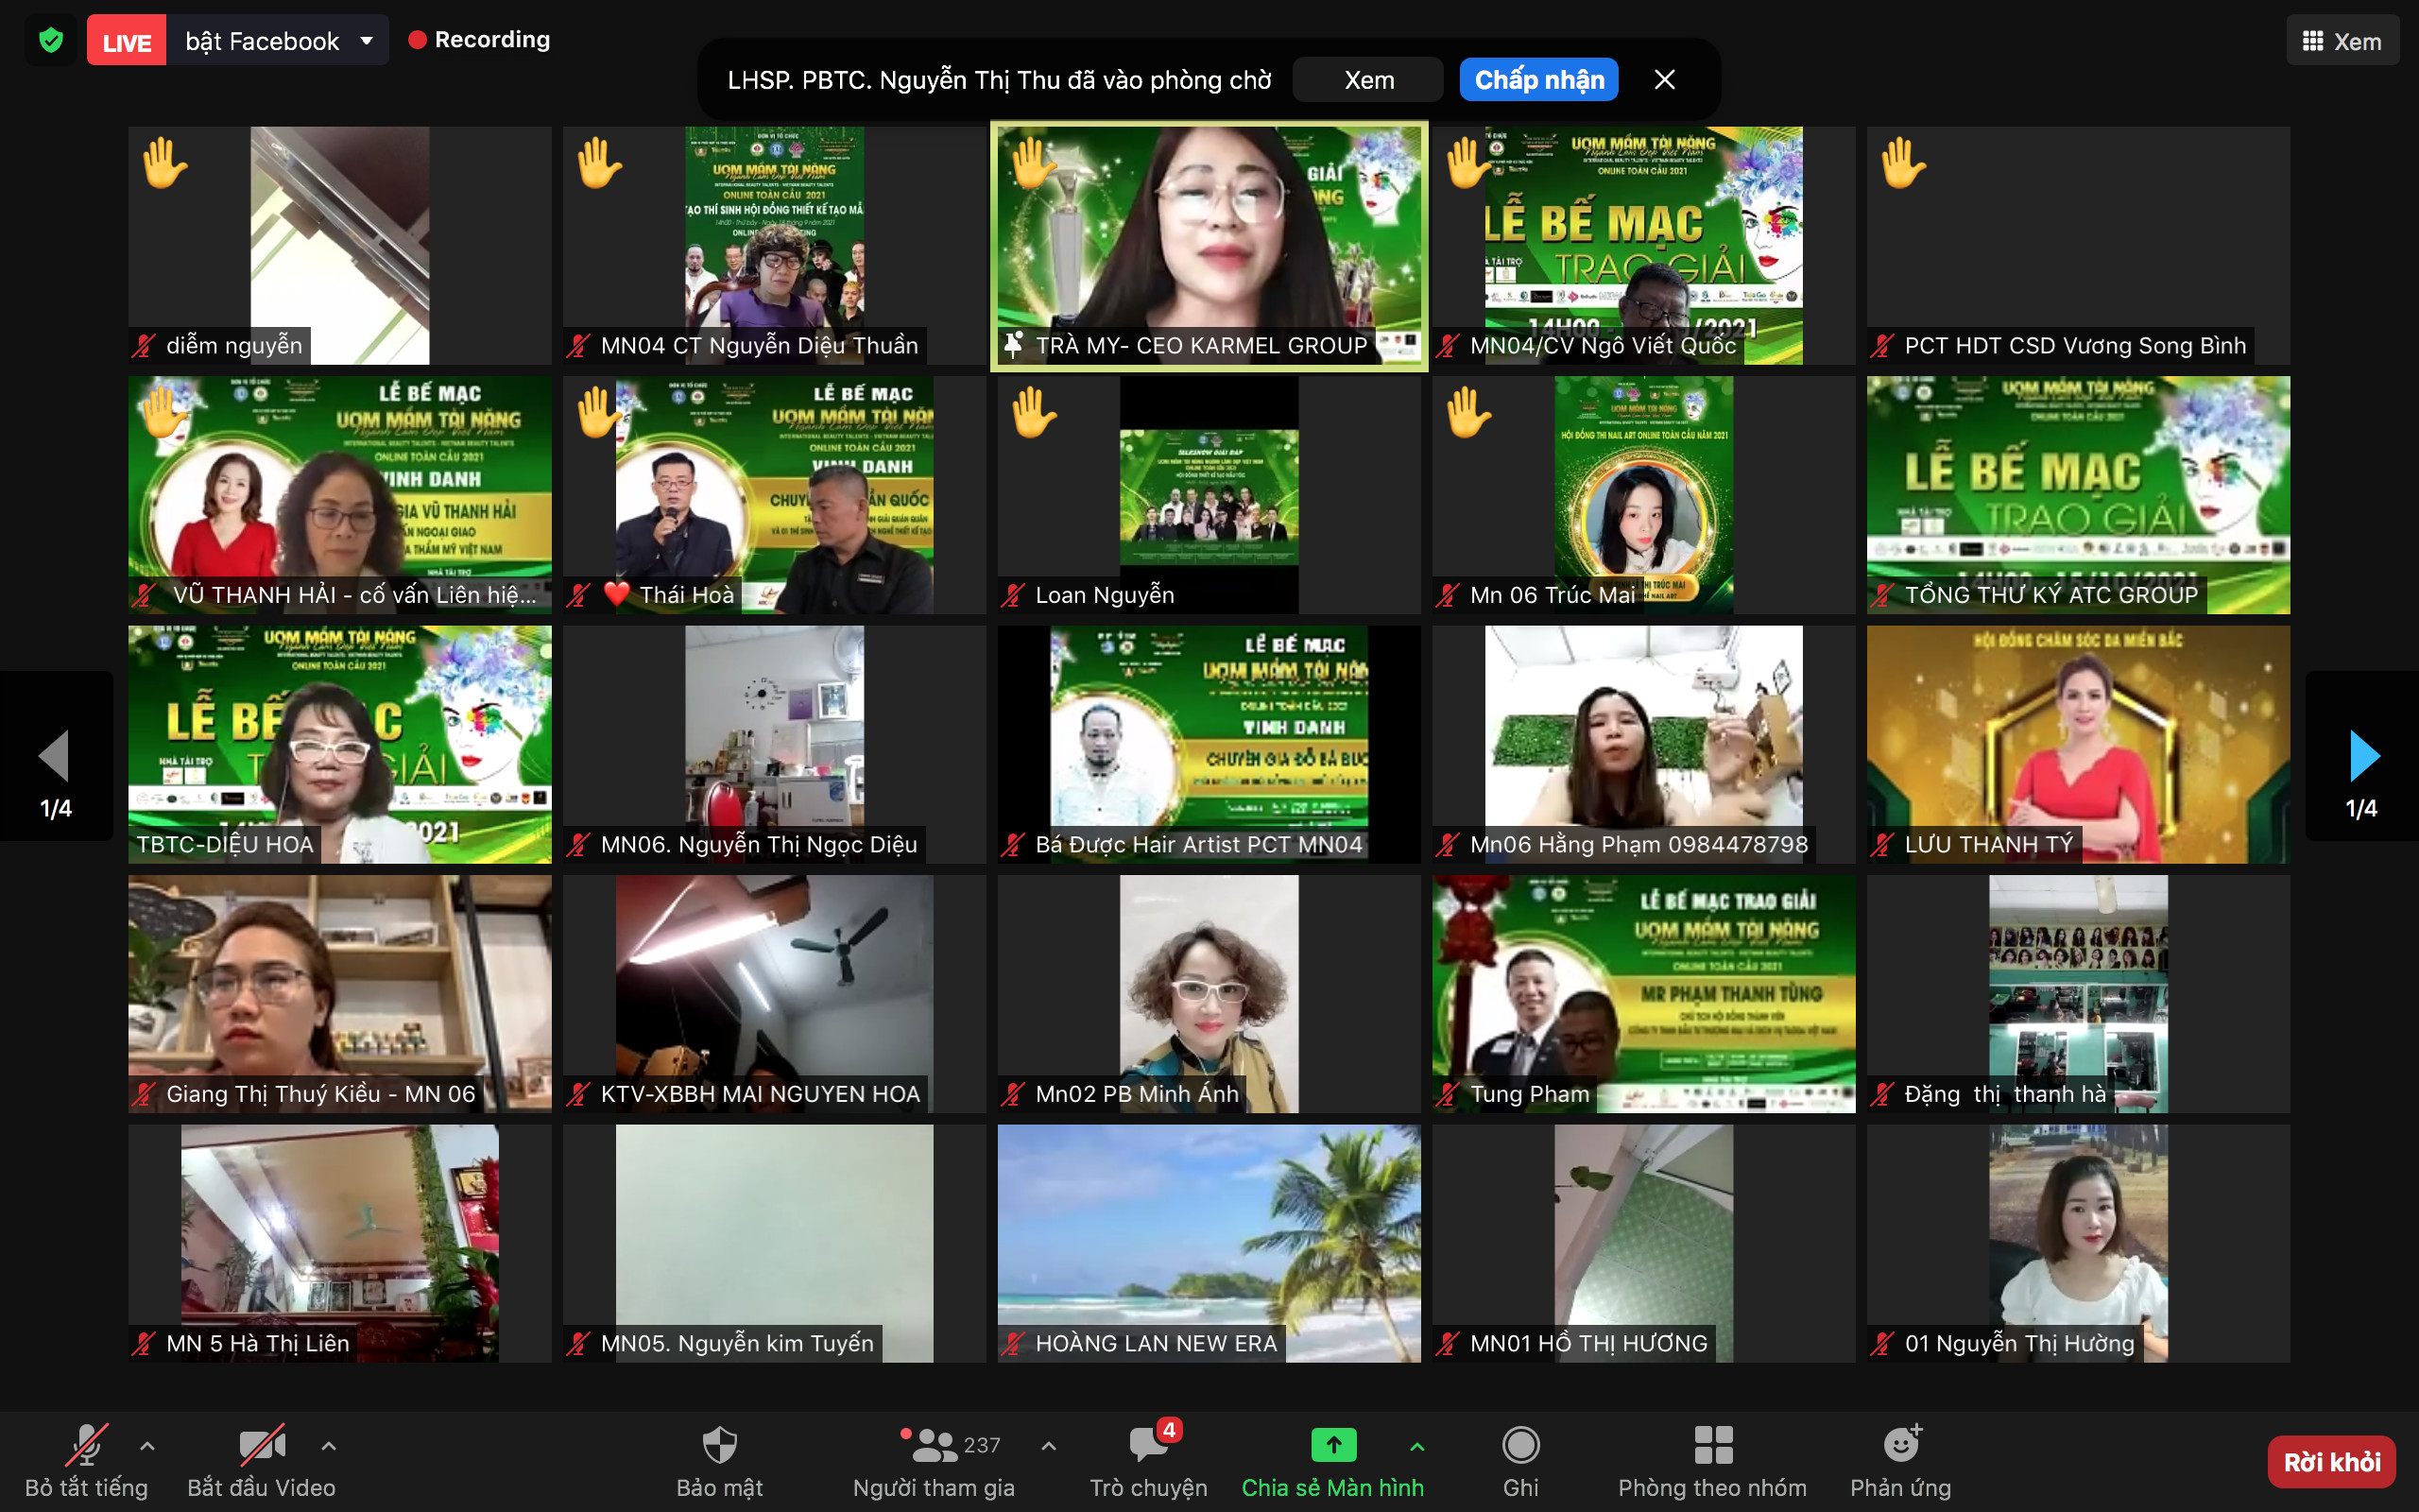
Task: Click muted mic icon on Tung Pham
Action: 1448,1095
